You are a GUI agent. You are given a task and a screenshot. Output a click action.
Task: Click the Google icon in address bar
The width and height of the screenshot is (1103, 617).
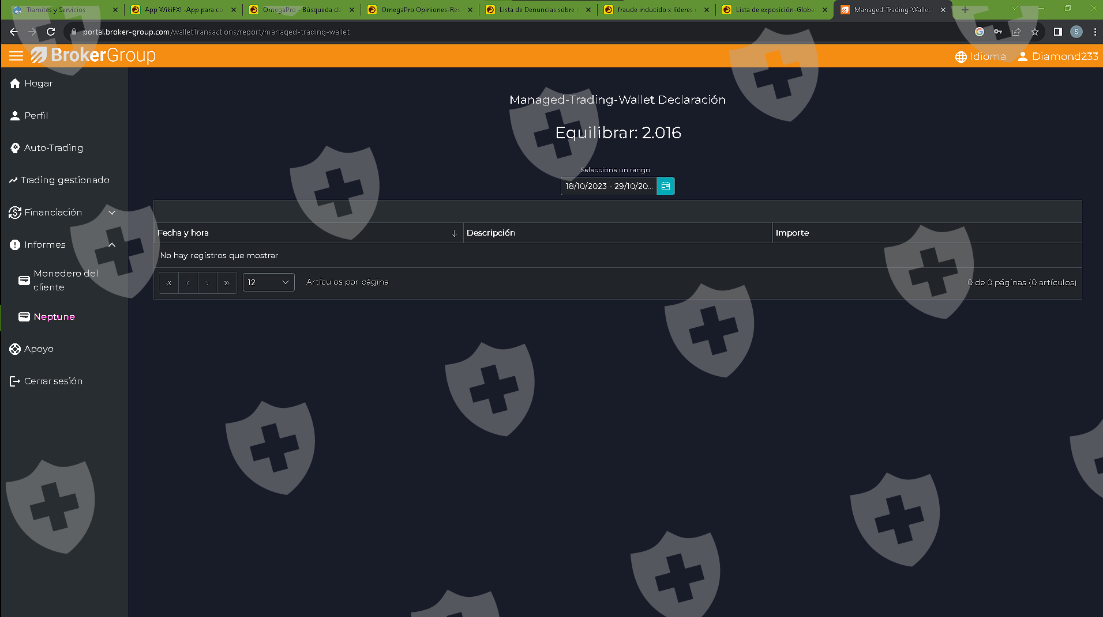tap(980, 32)
